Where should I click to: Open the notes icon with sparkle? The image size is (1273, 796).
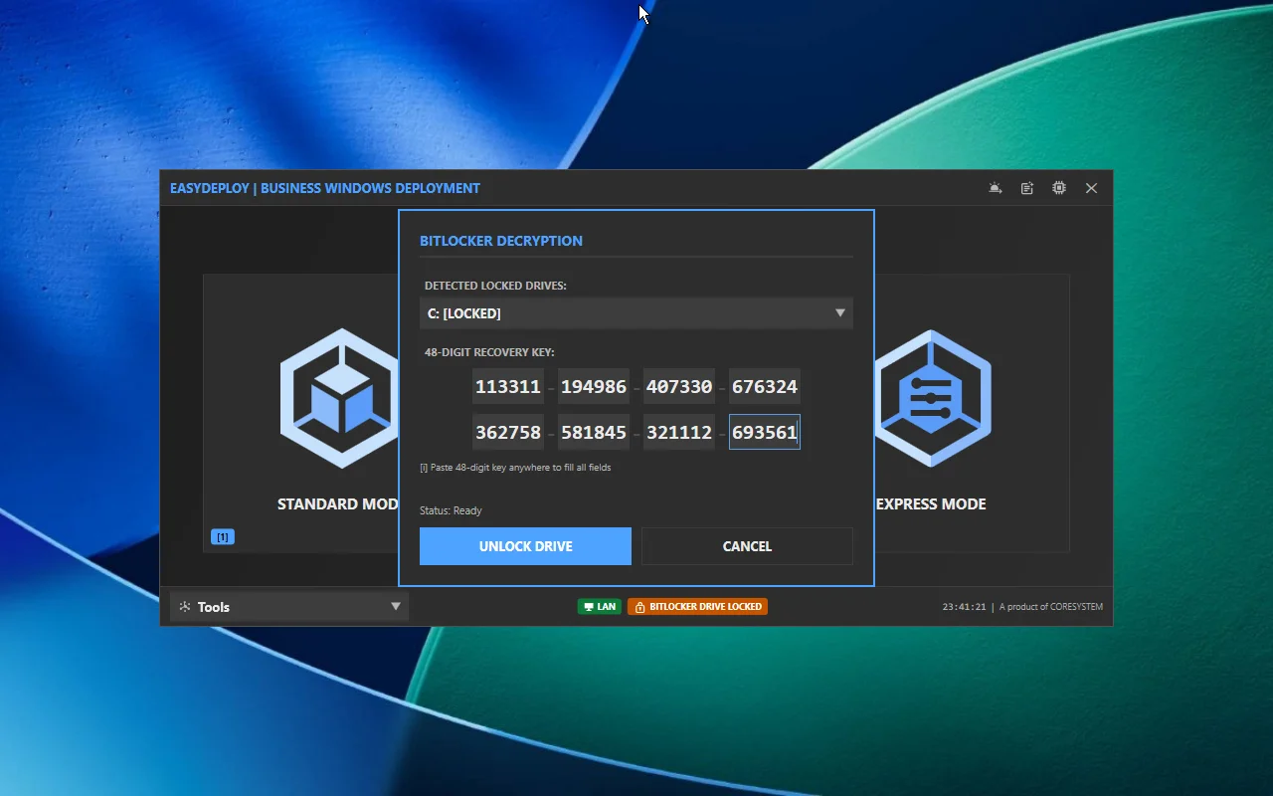click(1027, 188)
